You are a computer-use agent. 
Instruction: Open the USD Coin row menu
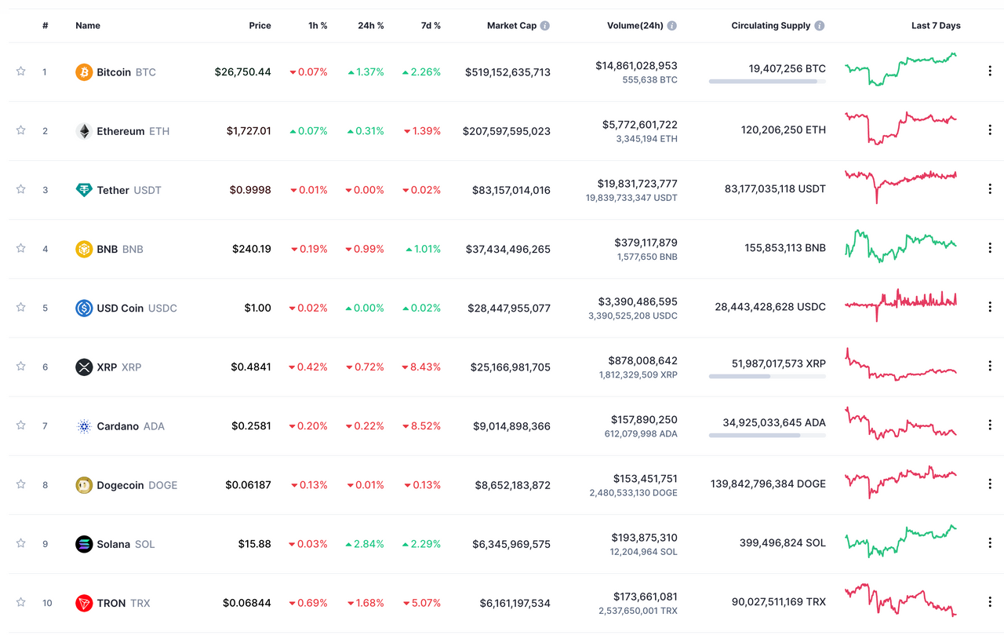point(990,307)
